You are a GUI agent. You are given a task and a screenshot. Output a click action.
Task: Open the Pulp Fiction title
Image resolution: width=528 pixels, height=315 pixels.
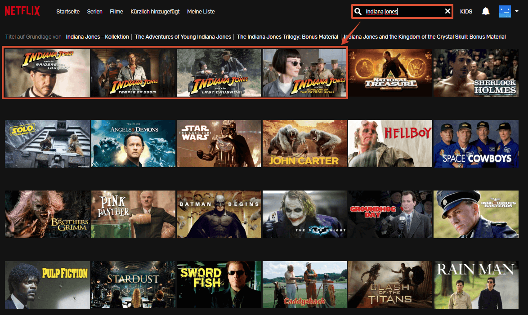tap(48, 285)
